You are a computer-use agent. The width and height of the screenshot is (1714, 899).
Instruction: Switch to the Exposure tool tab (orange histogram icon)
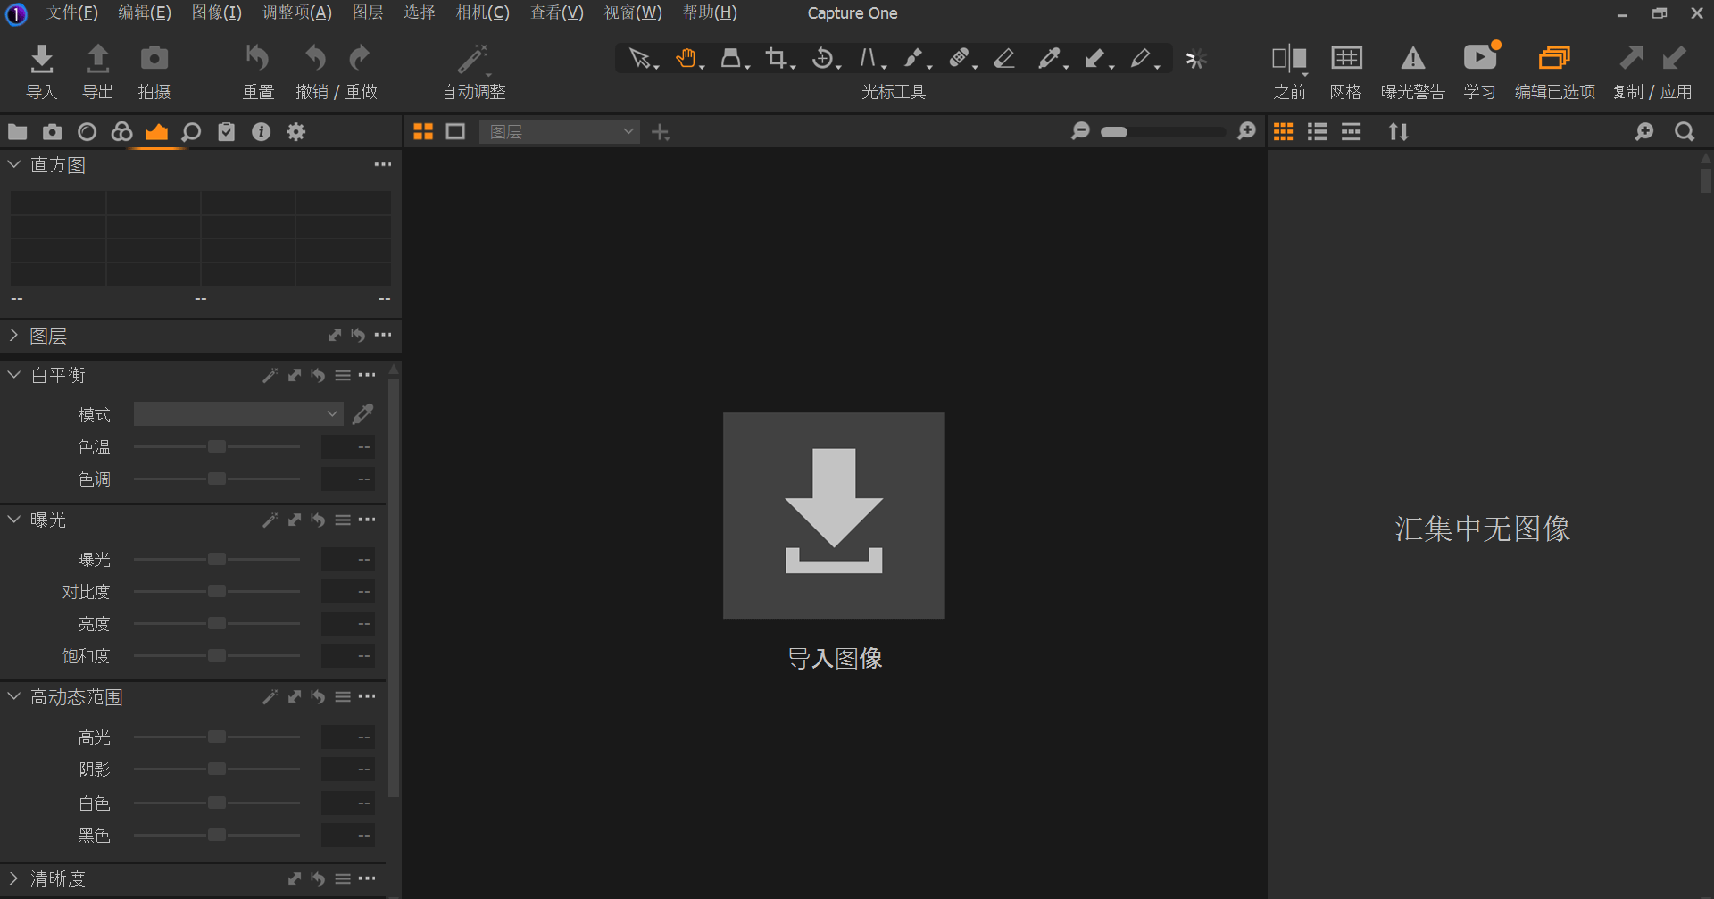pyautogui.click(x=157, y=131)
